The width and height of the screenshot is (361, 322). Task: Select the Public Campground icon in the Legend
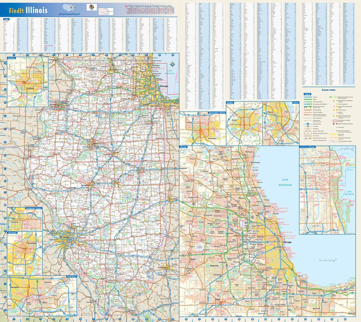coord(337,104)
